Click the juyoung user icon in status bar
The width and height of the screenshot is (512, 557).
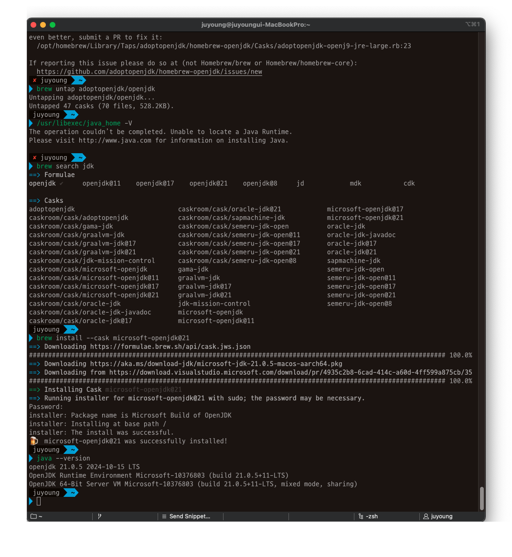[426, 516]
